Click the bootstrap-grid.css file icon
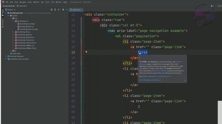222x124 pixels. (16, 34)
